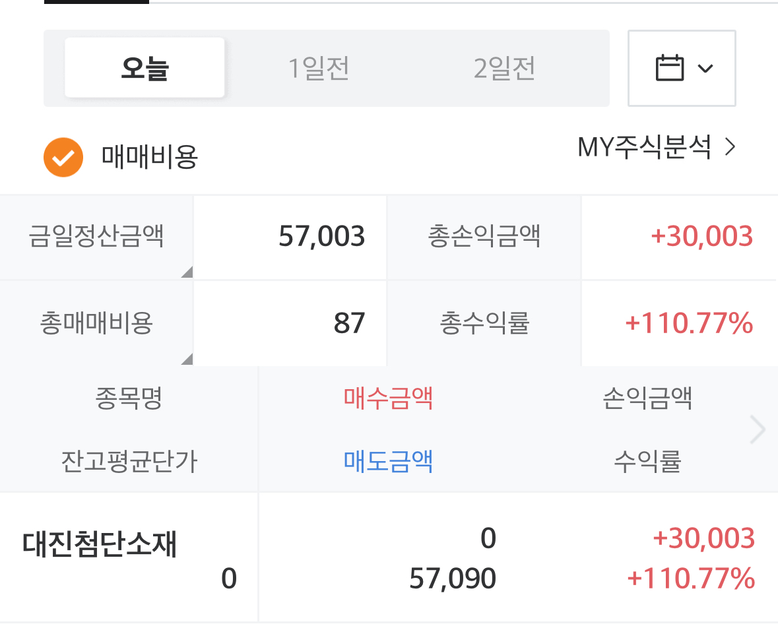778x628 pixels.
Task: Click the 오늘 period button
Action: (145, 68)
